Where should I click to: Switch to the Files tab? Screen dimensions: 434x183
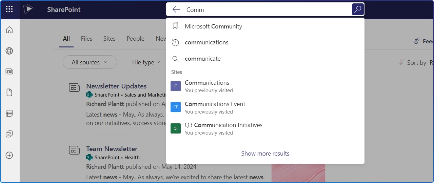coord(86,39)
